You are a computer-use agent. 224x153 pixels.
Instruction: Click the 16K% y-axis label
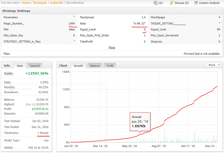66,72
